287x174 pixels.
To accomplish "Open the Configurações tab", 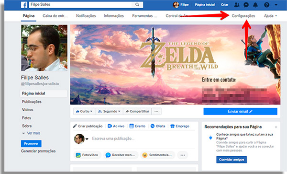I will coord(243,16).
